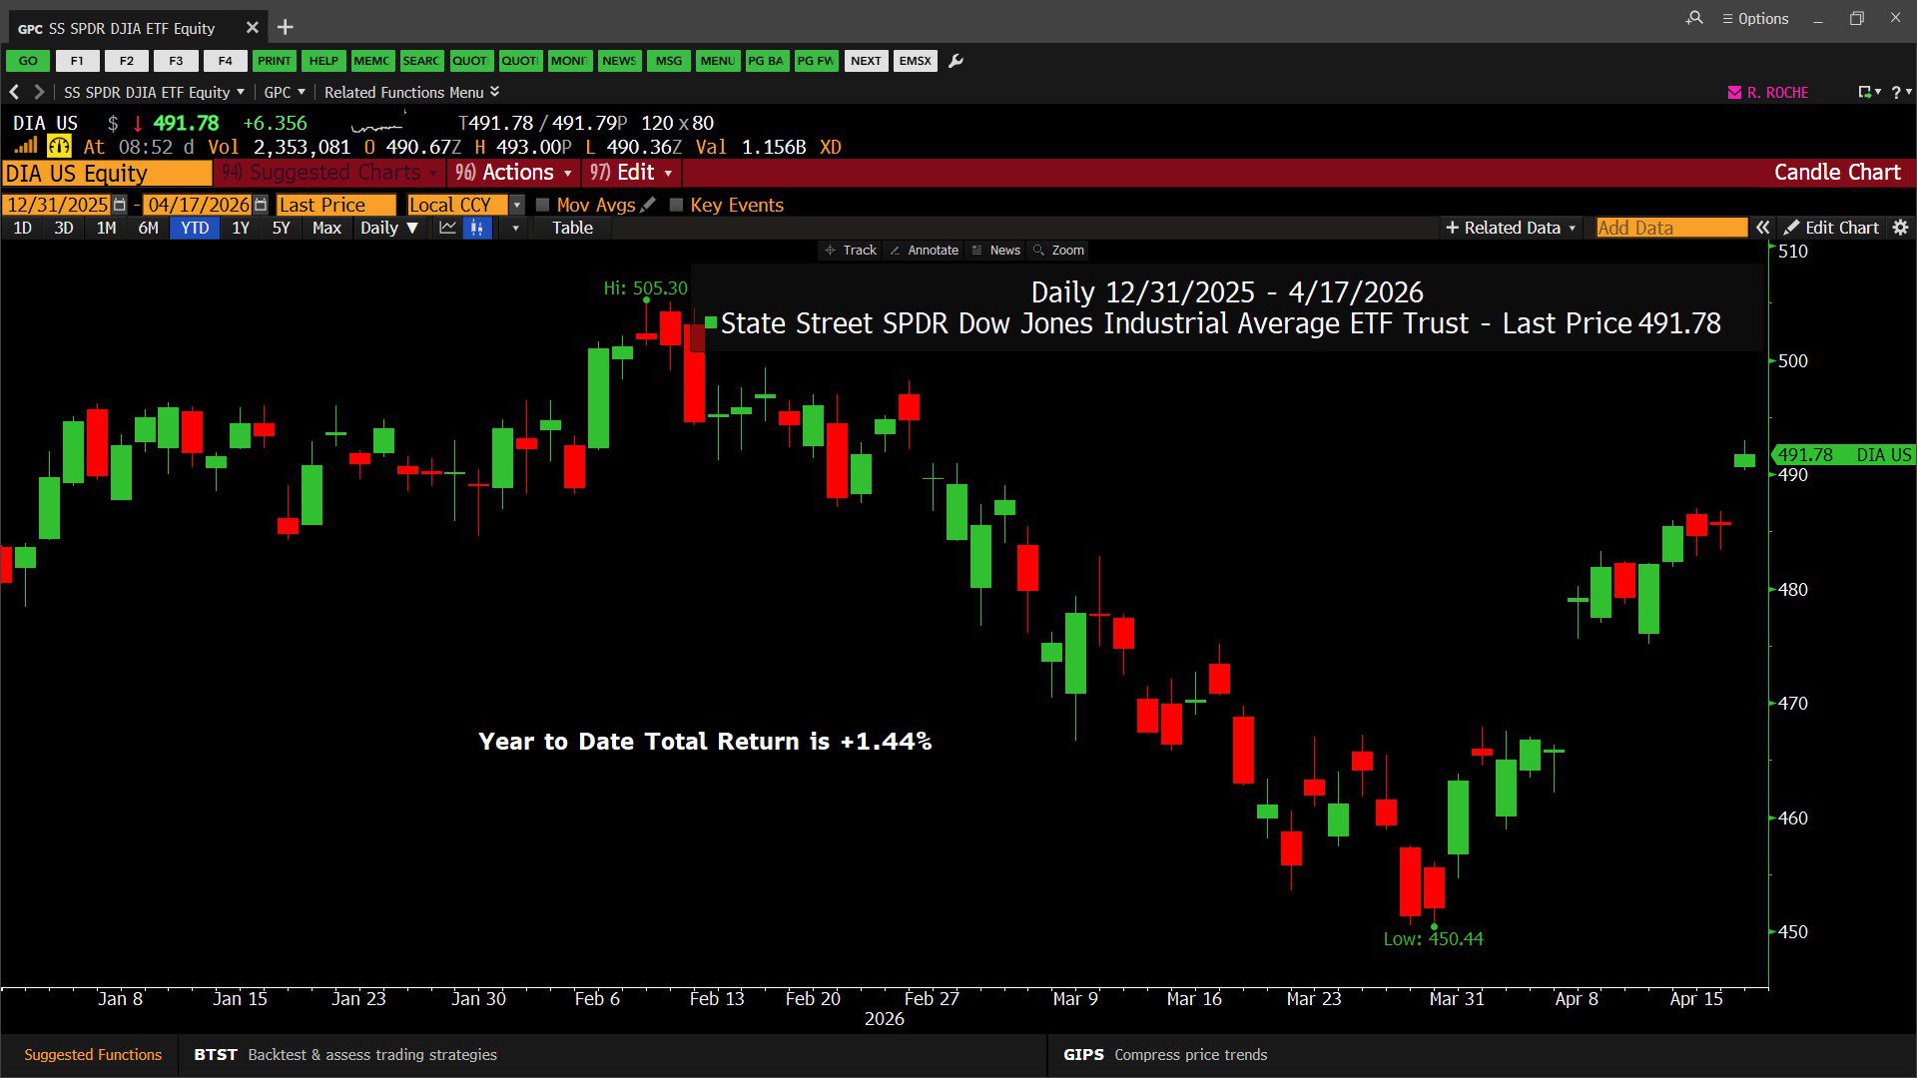Click the wrench icon in function bar

[x=956, y=61]
